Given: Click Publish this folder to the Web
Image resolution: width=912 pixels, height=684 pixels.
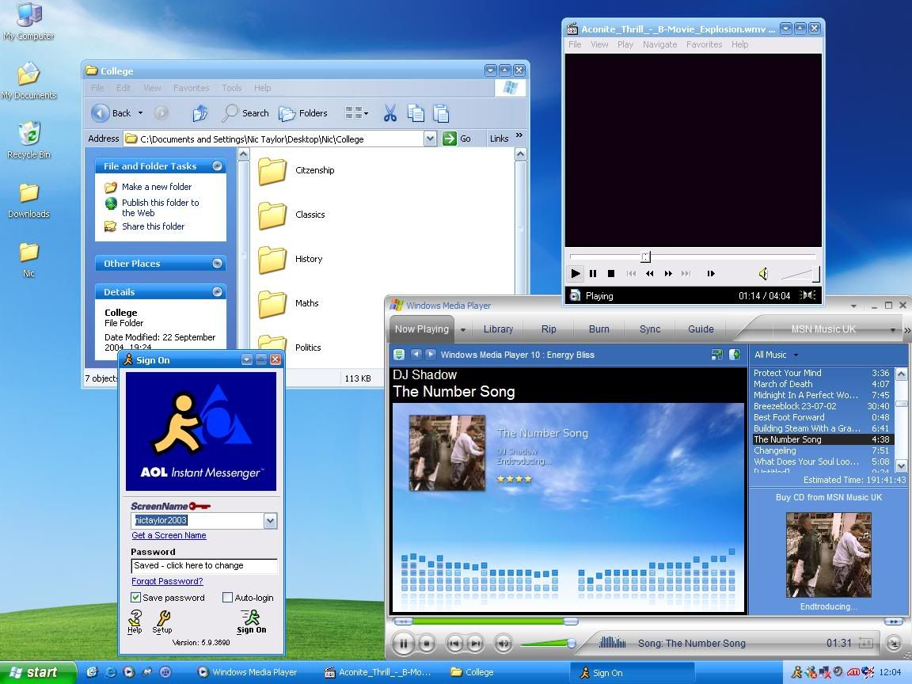Looking at the screenshot, I should pos(160,207).
